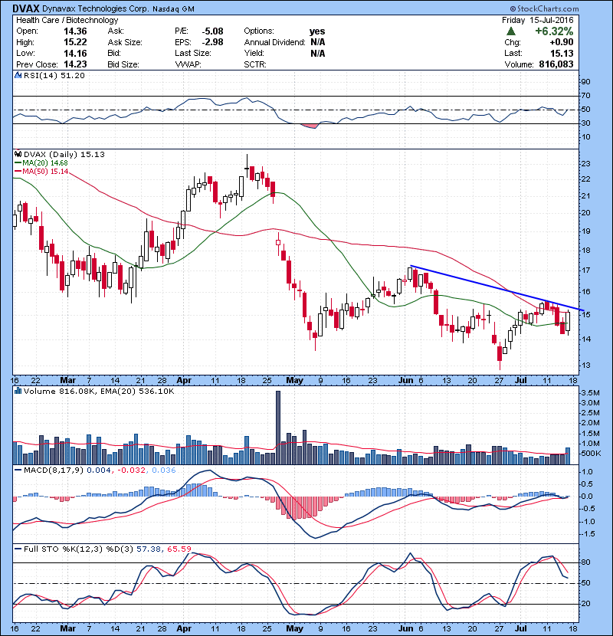Click the DVAX (Daily) 15.13 chart label
This screenshot has width=613, height=636.
pos(64,154)
